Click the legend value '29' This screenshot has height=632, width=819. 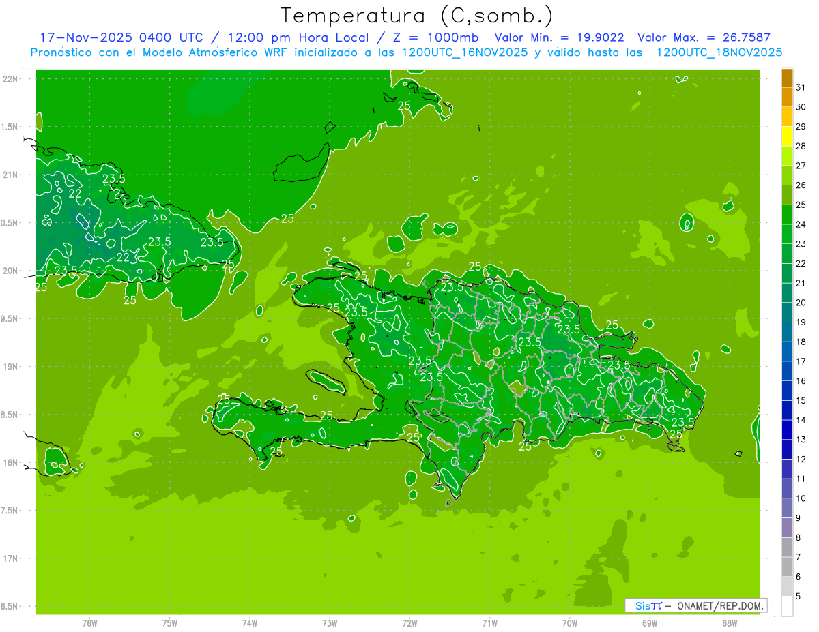click(801, 127)
